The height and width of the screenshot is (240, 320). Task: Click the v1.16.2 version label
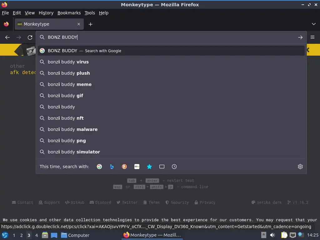298,202
